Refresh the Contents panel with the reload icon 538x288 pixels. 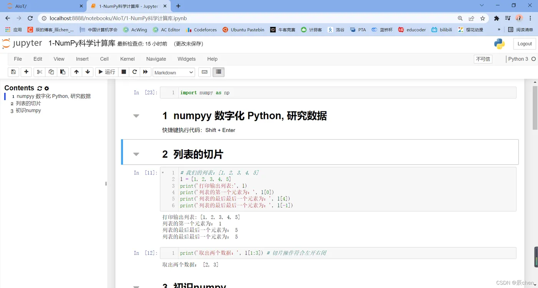point(40,88)
